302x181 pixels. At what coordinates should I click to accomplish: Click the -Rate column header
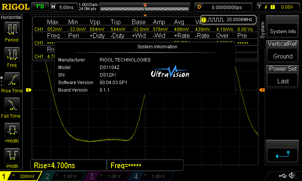tap(202, 35)
